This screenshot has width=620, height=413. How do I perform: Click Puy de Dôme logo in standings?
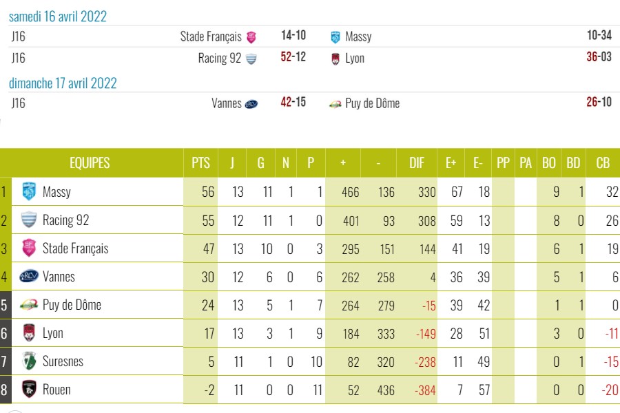tap(29, 305)
